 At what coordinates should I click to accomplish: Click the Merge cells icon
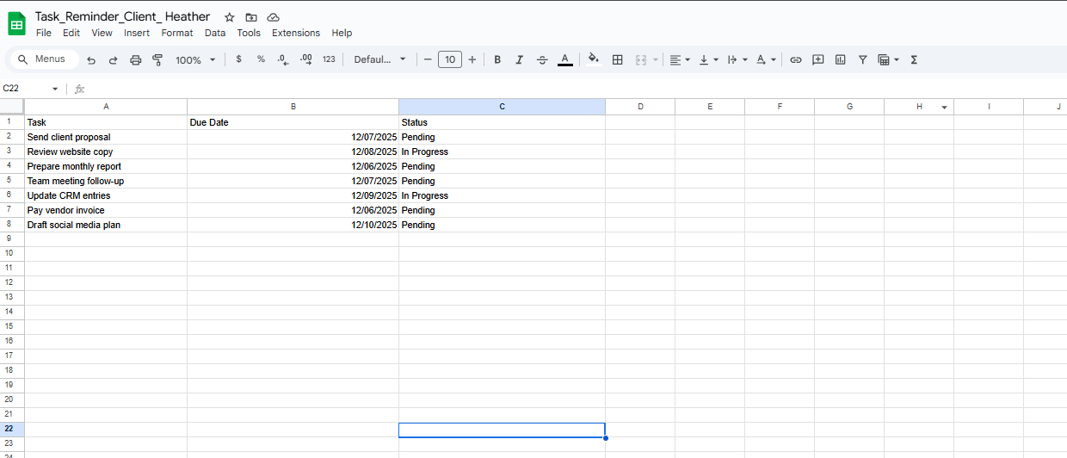point(640,59)
